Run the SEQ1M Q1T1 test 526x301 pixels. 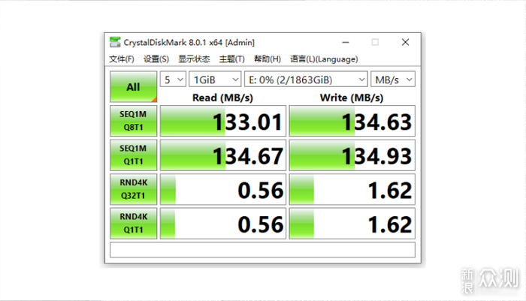pyautogui.click(x=133, y=155)
